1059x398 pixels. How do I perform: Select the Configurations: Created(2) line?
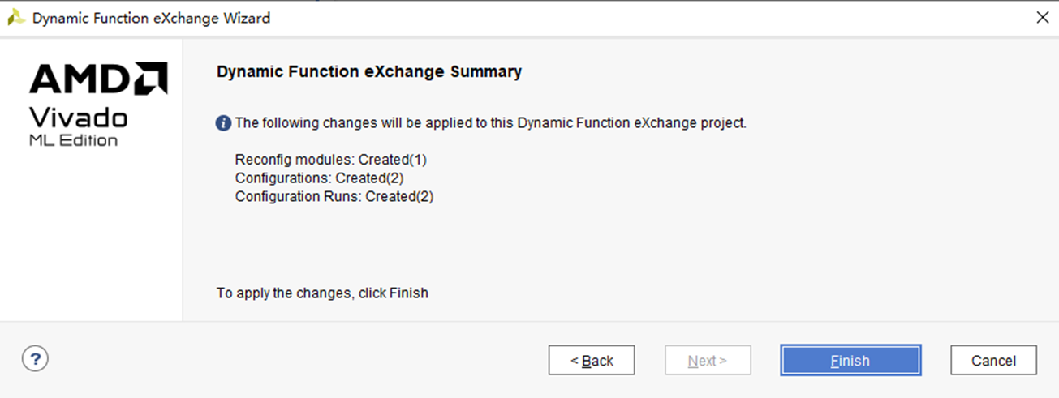pyautogui.click(x=320, y=178)
